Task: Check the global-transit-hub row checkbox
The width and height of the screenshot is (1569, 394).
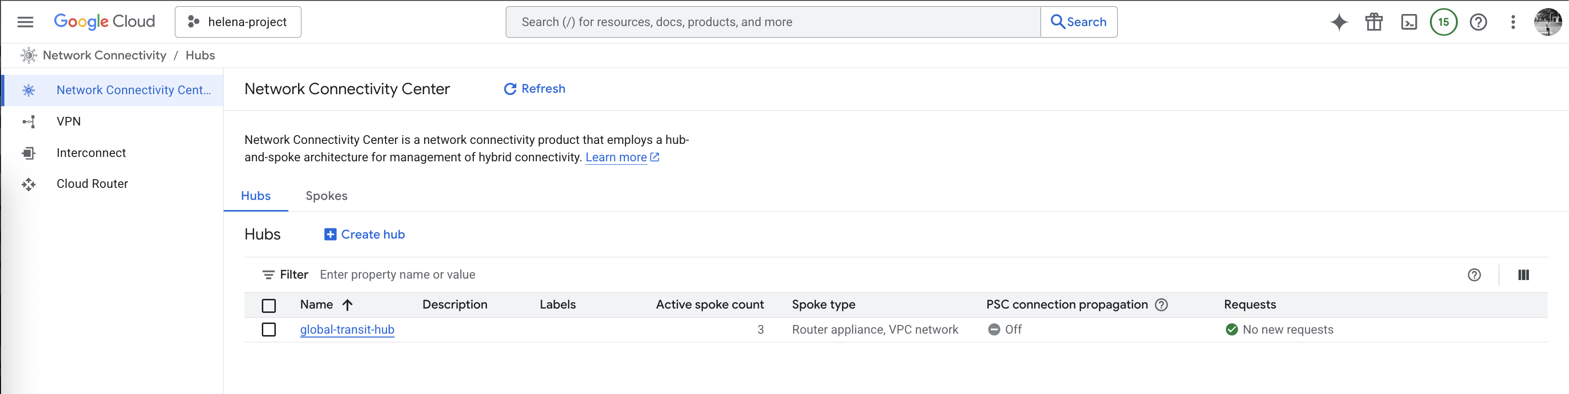Action: click(x=269, y=329)
